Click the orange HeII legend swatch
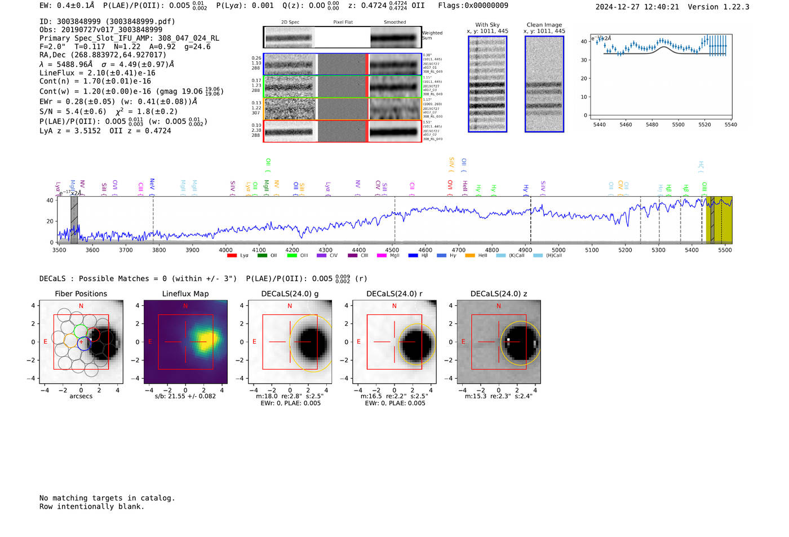 470,256
